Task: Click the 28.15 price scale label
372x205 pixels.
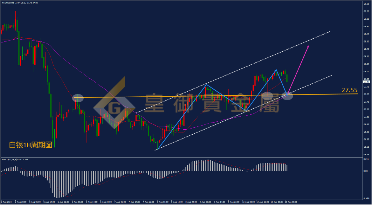Action: pos(367,64)
